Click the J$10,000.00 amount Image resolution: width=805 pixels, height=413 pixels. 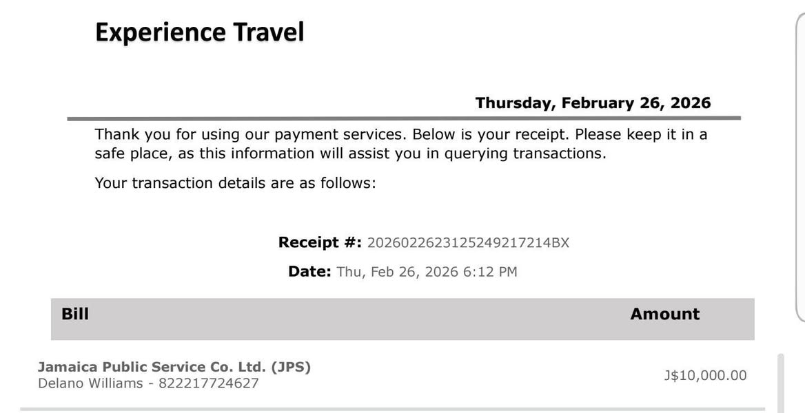coord(705,376)
